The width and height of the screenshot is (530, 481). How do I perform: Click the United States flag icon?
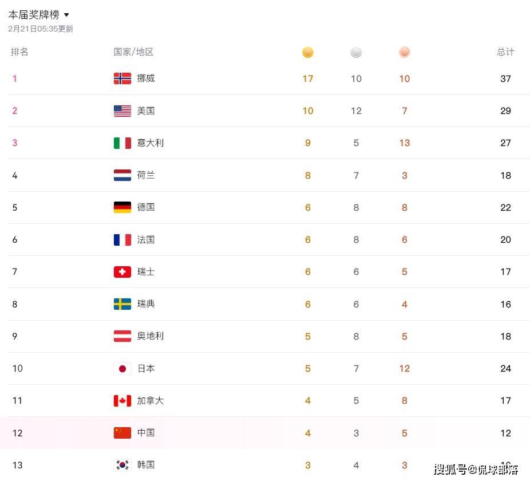pos(122,111)
